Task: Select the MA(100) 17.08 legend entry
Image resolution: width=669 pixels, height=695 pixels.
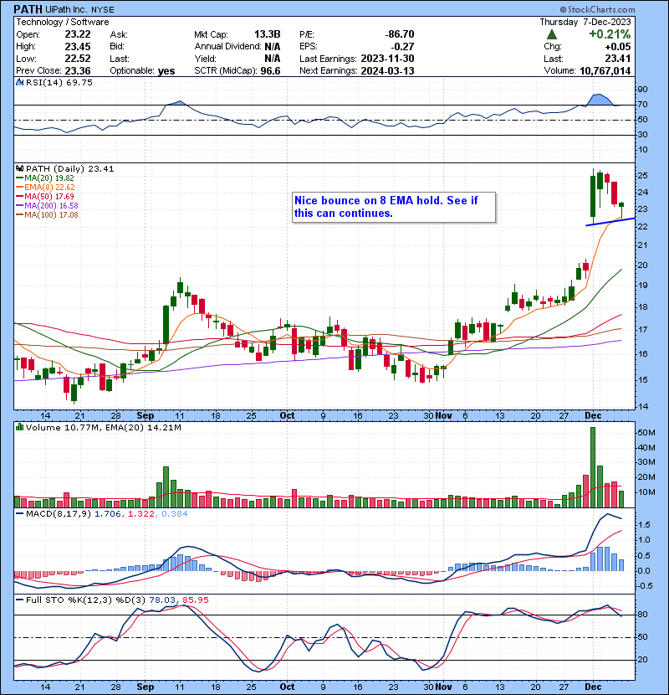Action: point(47,215)
